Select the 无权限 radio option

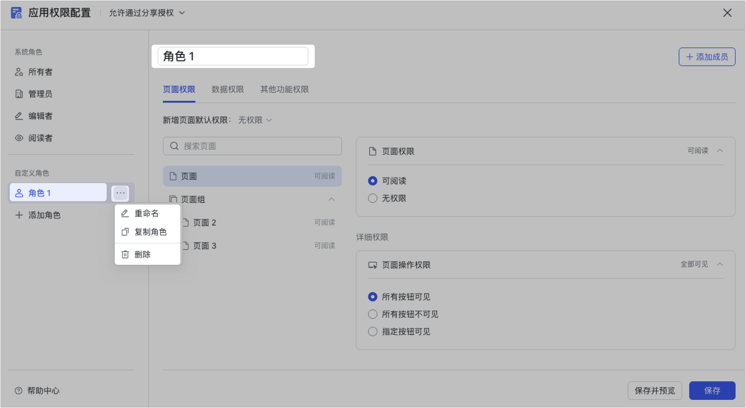tap(373, 198)
